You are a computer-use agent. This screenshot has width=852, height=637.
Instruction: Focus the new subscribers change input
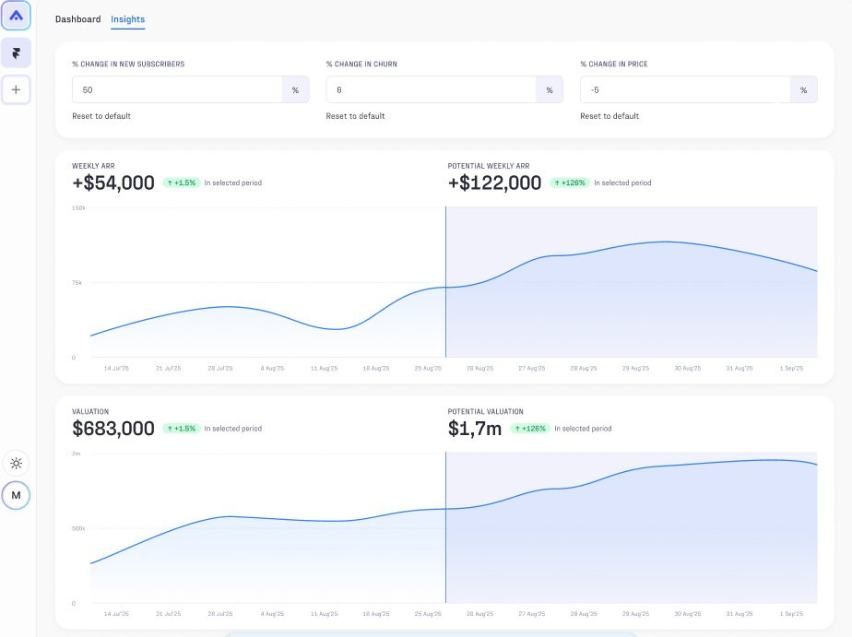point(177,89)
